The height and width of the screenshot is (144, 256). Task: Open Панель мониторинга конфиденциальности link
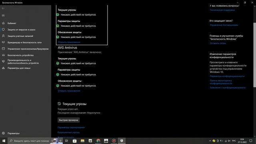point(221,82)
